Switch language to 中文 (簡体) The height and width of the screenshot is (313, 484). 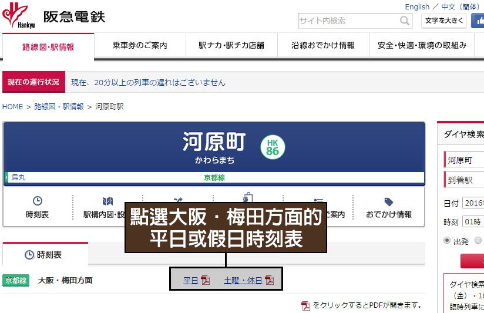pos(460,7)
